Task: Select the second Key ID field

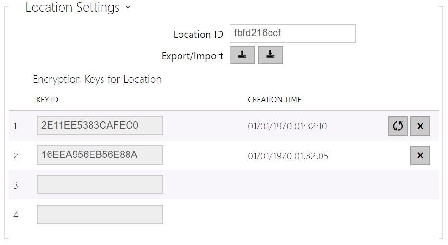Action: (100, 155)
